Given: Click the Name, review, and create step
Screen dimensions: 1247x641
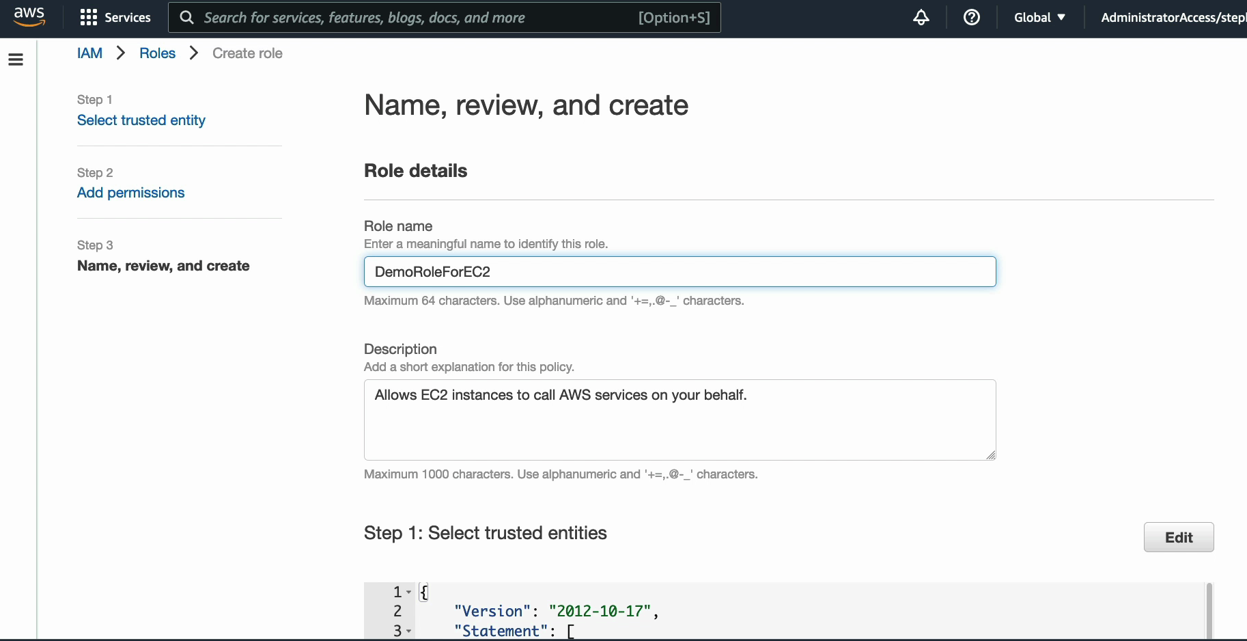Looking at the screenshot, I should pyautogui.click(x=163, y=266).
